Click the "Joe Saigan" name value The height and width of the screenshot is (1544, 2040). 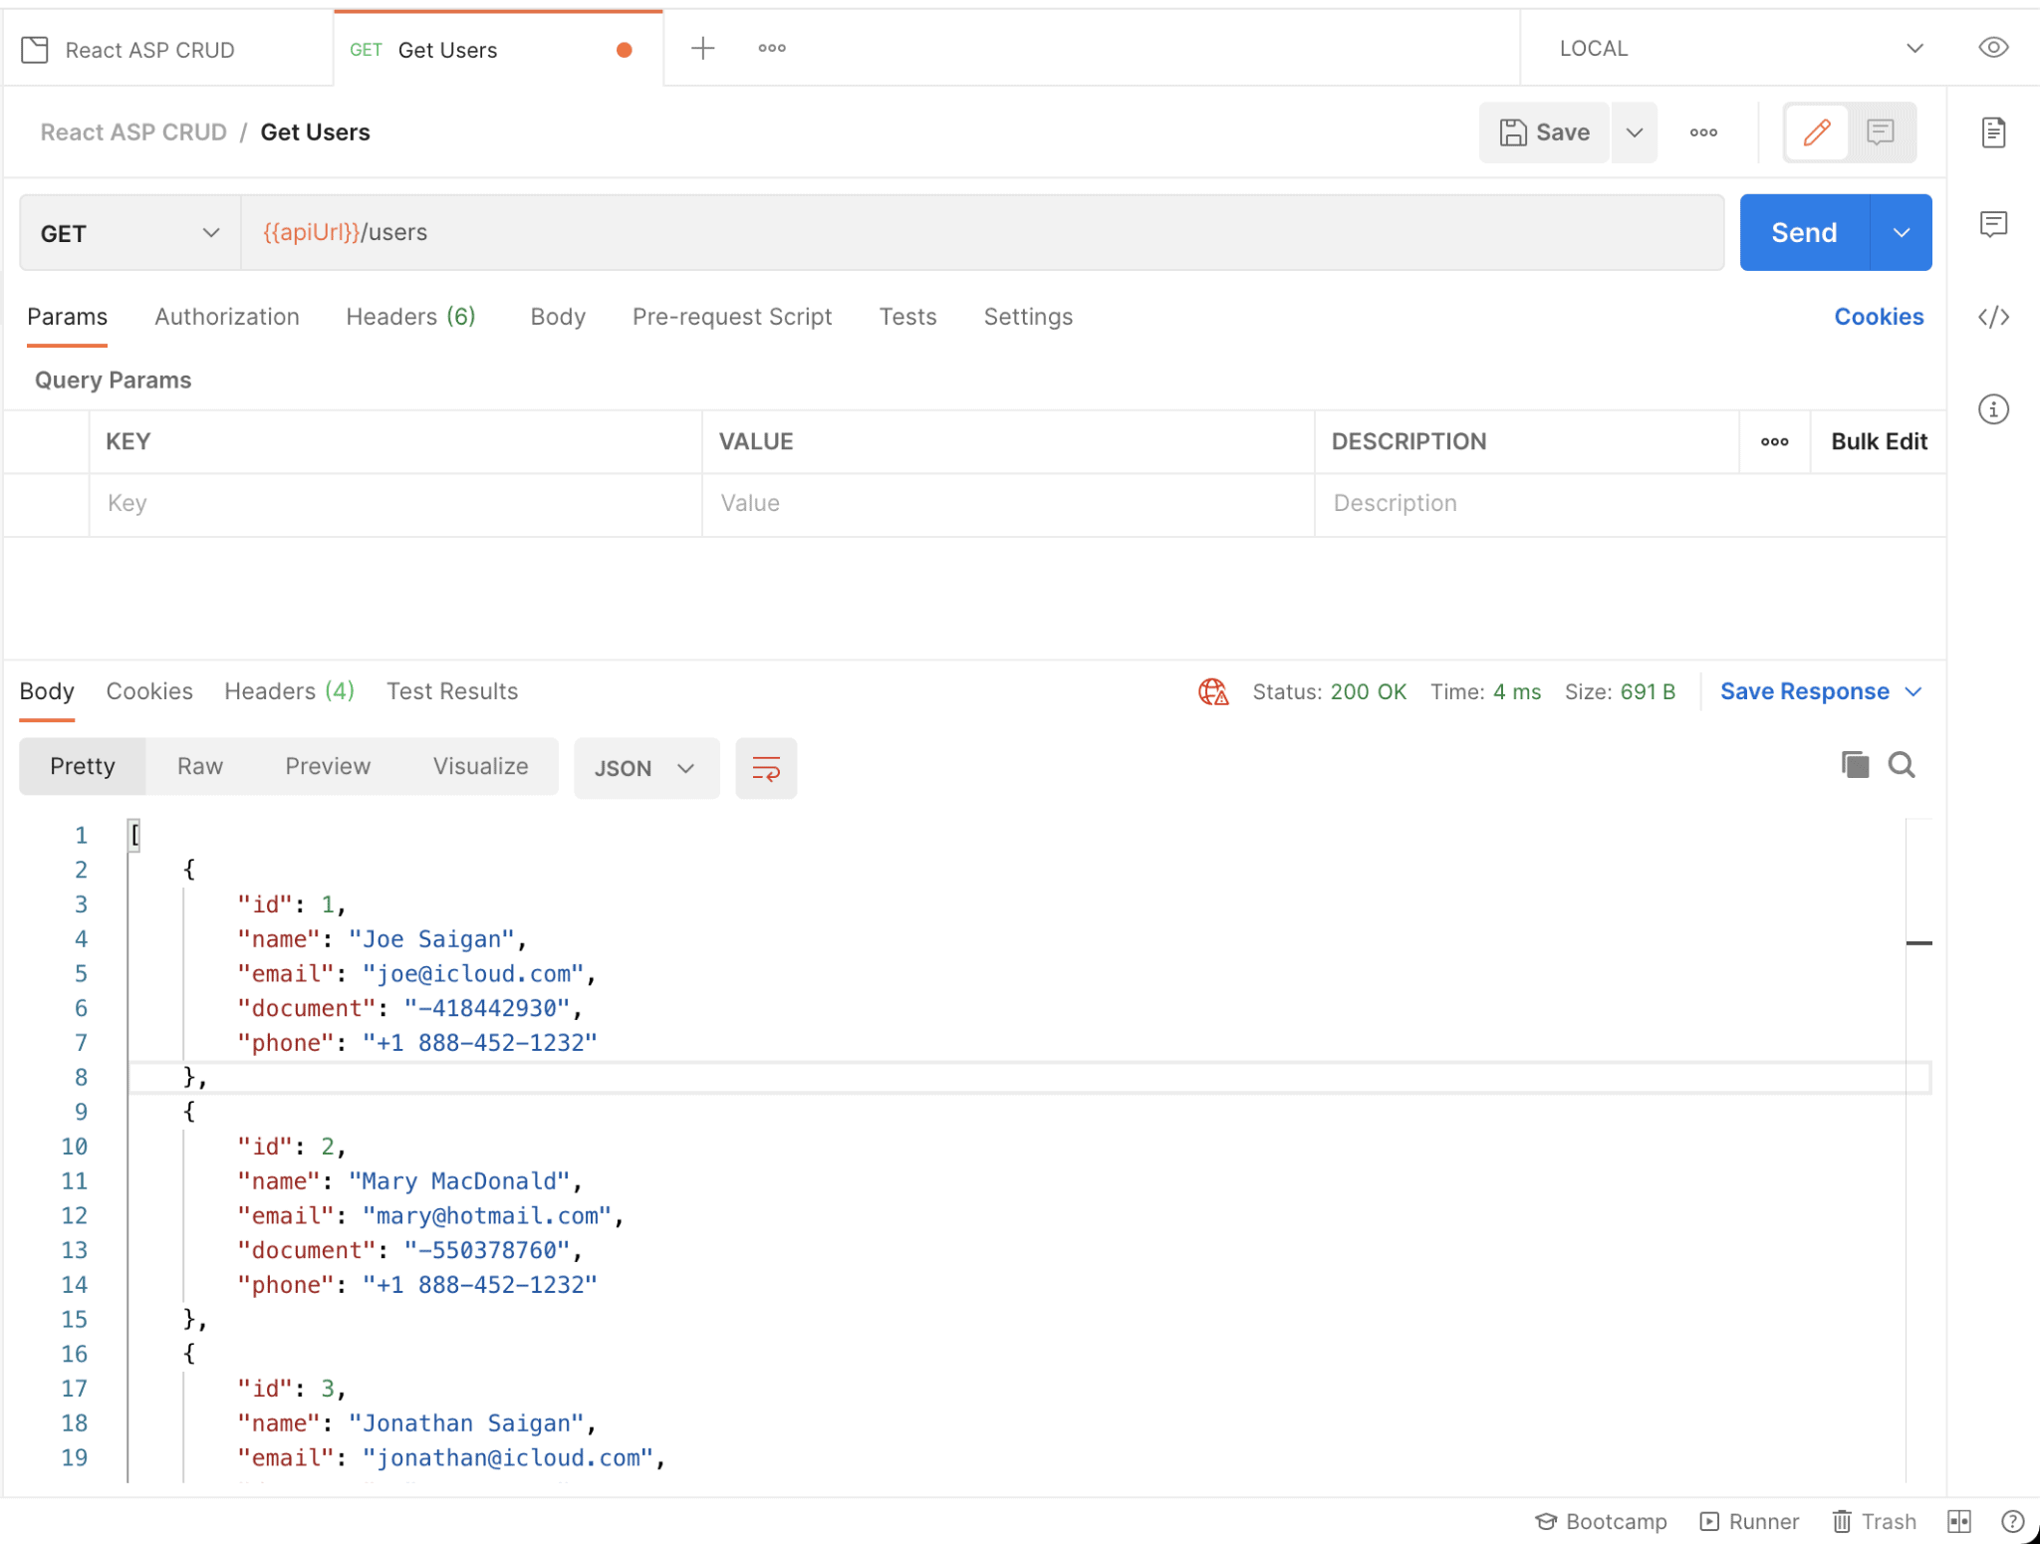coord(431,939)
